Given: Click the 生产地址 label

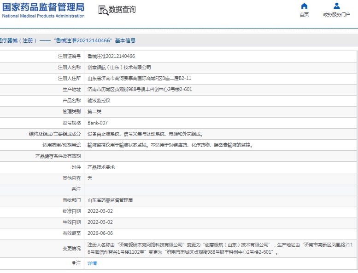Looking at the screenshot, I should 71,90.
